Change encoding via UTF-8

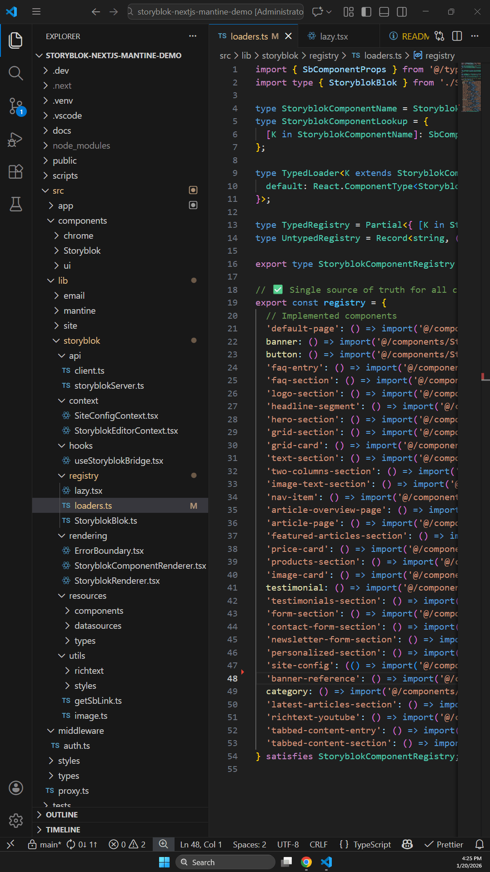[x=288, y=844]
